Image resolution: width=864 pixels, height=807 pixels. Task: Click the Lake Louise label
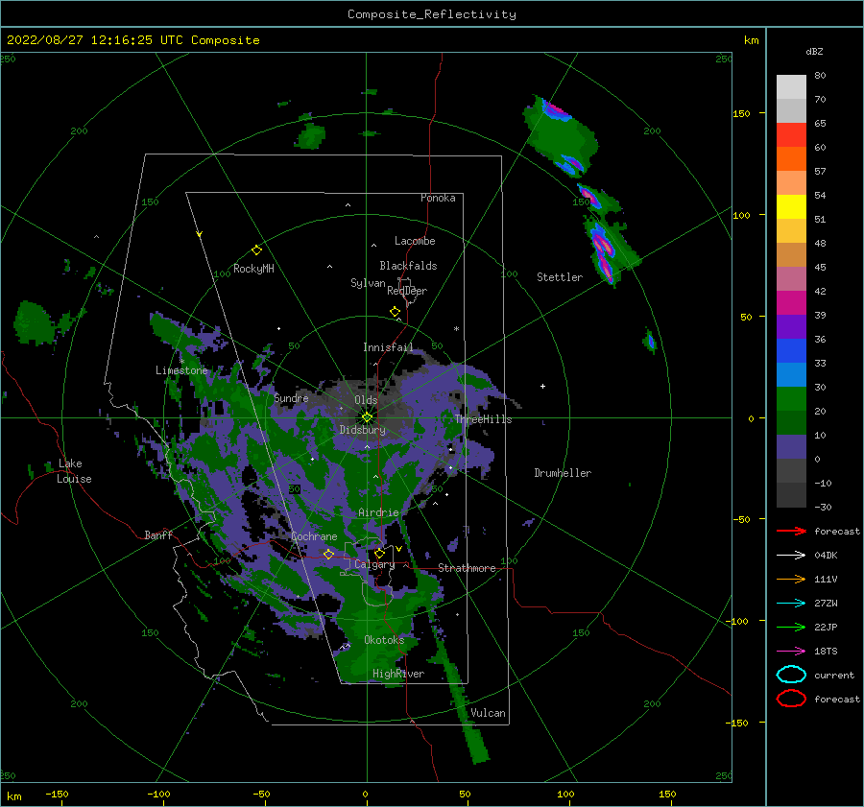coord(74,471)
